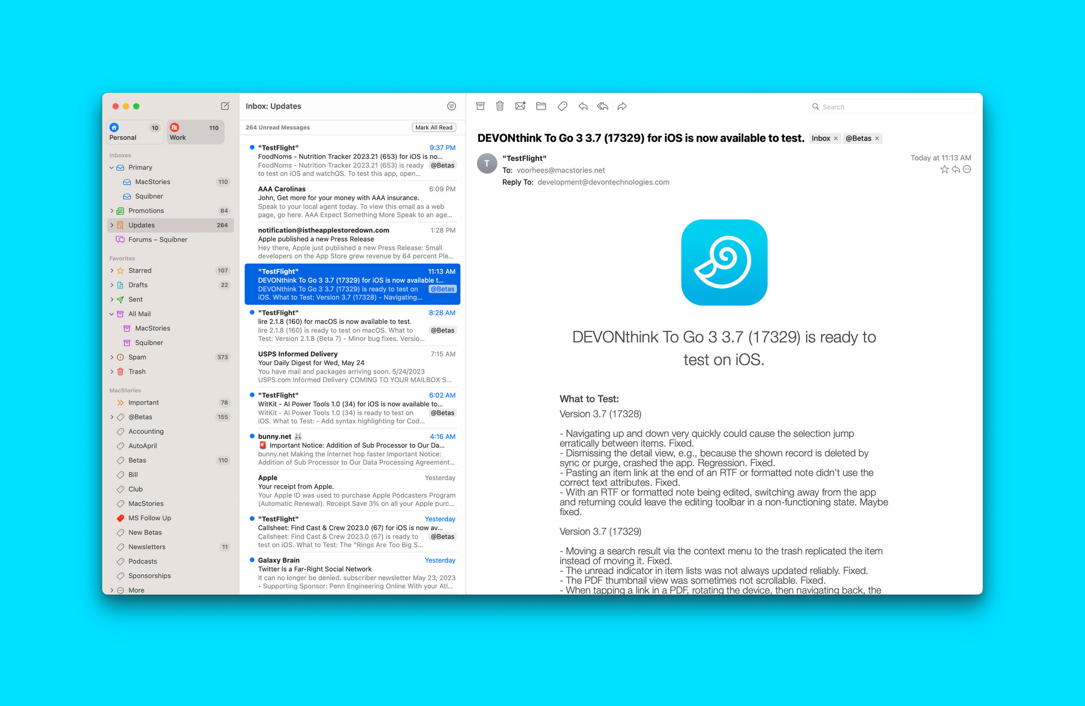Click the Trash/Delete icon in toolbar
Image resolution: width=1085 pixels, height=706 pixels.
click(501, 106)
